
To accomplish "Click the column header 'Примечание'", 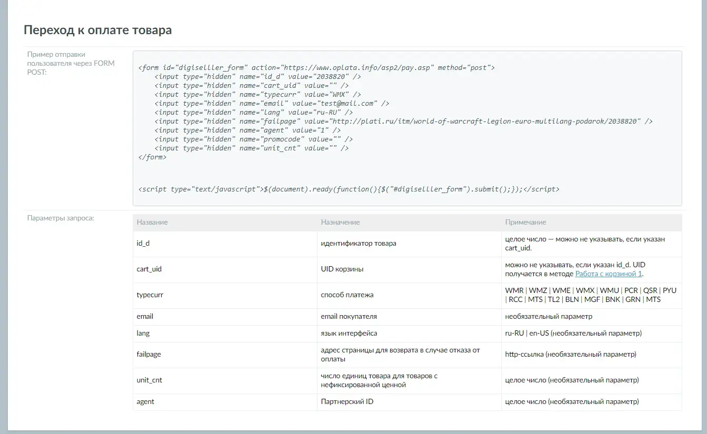I will (525, 222).
